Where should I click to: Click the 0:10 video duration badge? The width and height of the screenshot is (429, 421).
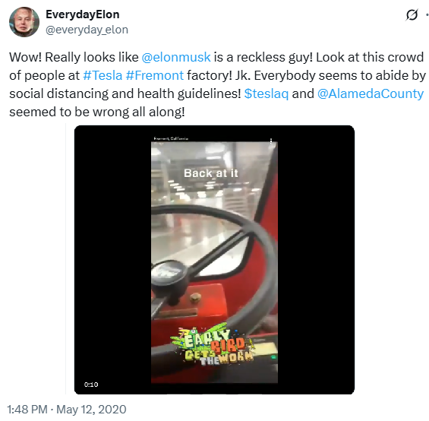(91, 385)
